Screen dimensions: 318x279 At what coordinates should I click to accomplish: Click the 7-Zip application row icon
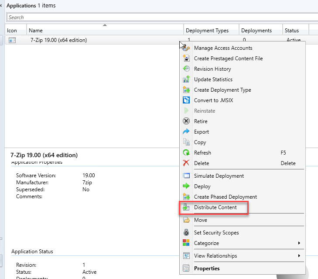pyautogui.click(x=12, y=40)
